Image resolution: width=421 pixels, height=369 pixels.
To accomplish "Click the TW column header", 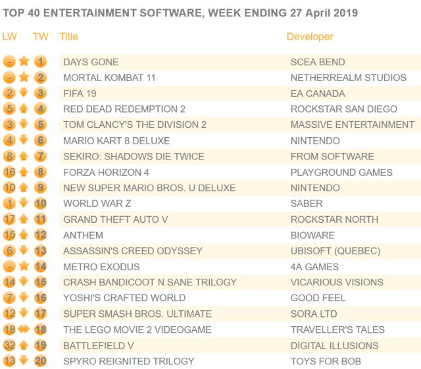I will pos(40,37).
